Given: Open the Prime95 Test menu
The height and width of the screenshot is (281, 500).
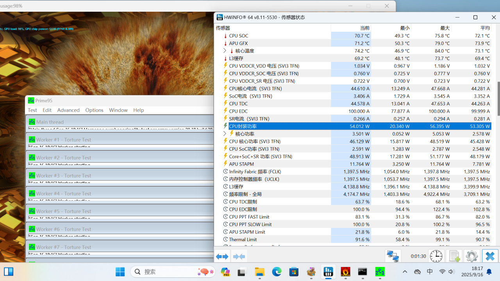Looking at the screenshot, I should 32,110.
